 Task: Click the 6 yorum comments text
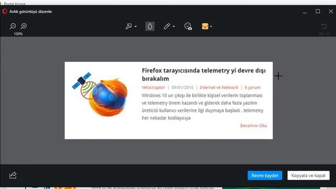point(253,88)
